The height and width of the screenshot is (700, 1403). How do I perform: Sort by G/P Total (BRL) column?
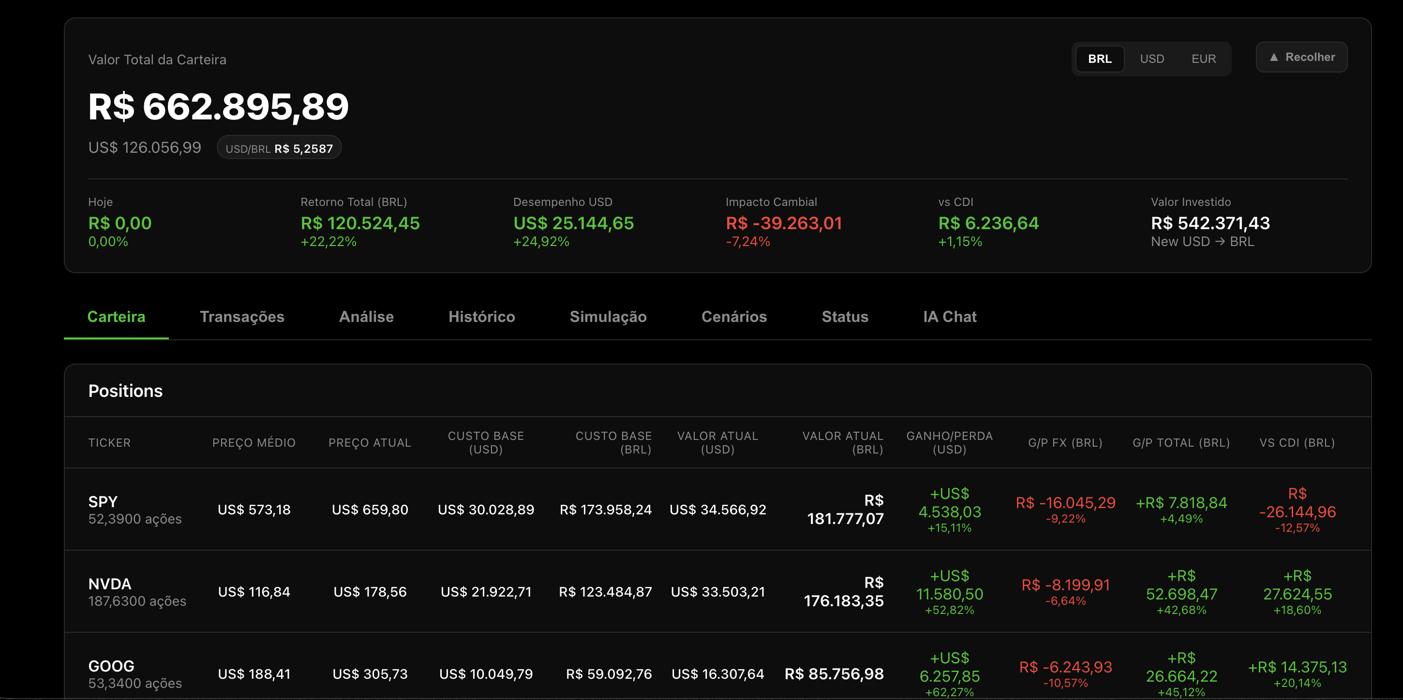pyautogui.click(x=1181, y=442)
